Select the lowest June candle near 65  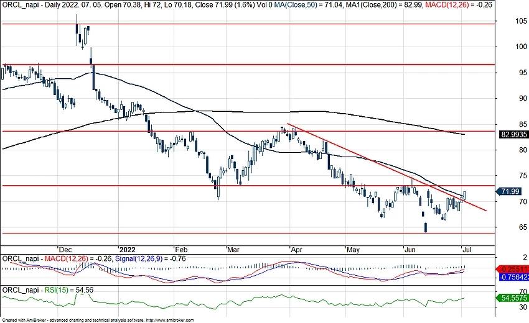426,227
